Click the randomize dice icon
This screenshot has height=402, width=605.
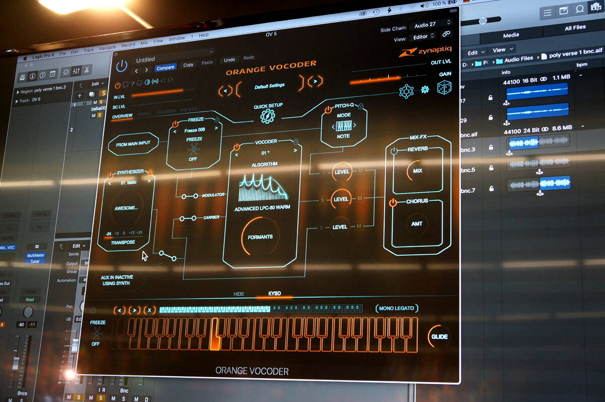[x=444, y=88]
